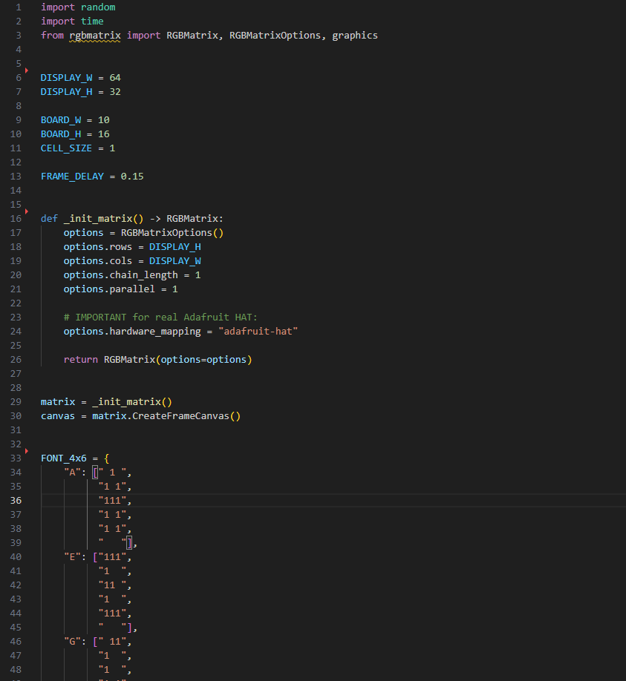This screenshot has width=626, height=681.
Task: Click the graphics import on line 3
Action: (355, 36)
